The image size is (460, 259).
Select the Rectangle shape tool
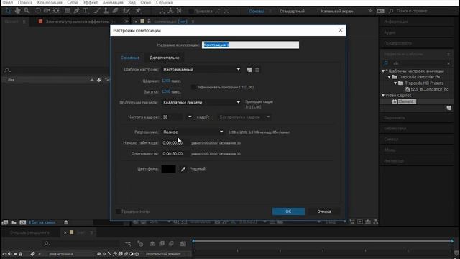click(x=67, y=11)
